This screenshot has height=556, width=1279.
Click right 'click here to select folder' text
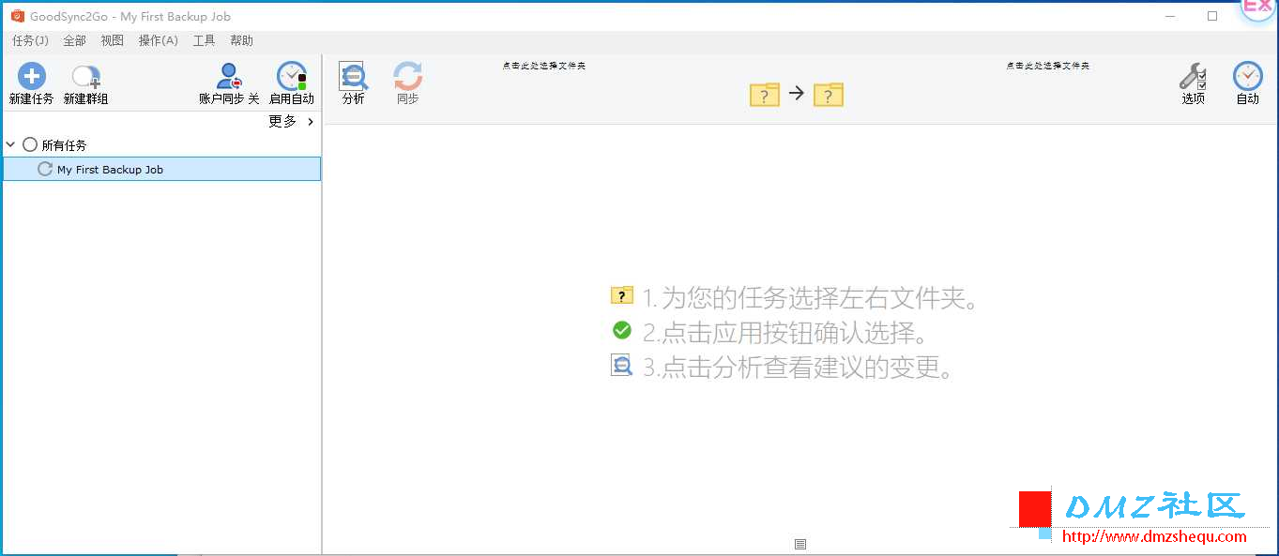point(1048,66)
